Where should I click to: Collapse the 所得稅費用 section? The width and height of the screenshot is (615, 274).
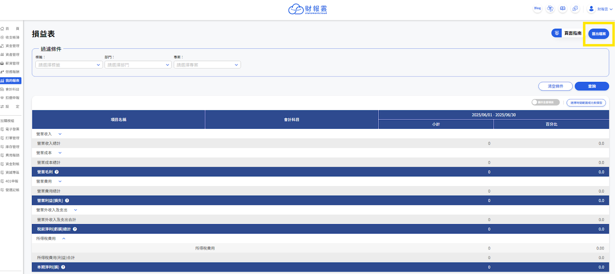click(x=64, y=239)
